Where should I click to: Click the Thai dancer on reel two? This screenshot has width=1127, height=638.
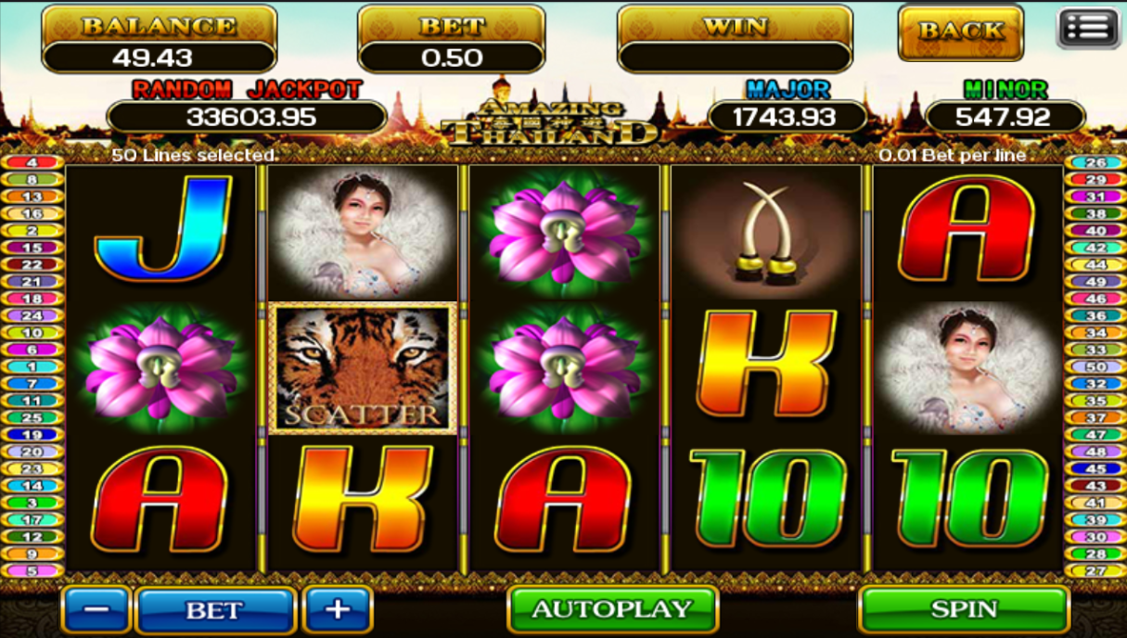tap(362, 231)
